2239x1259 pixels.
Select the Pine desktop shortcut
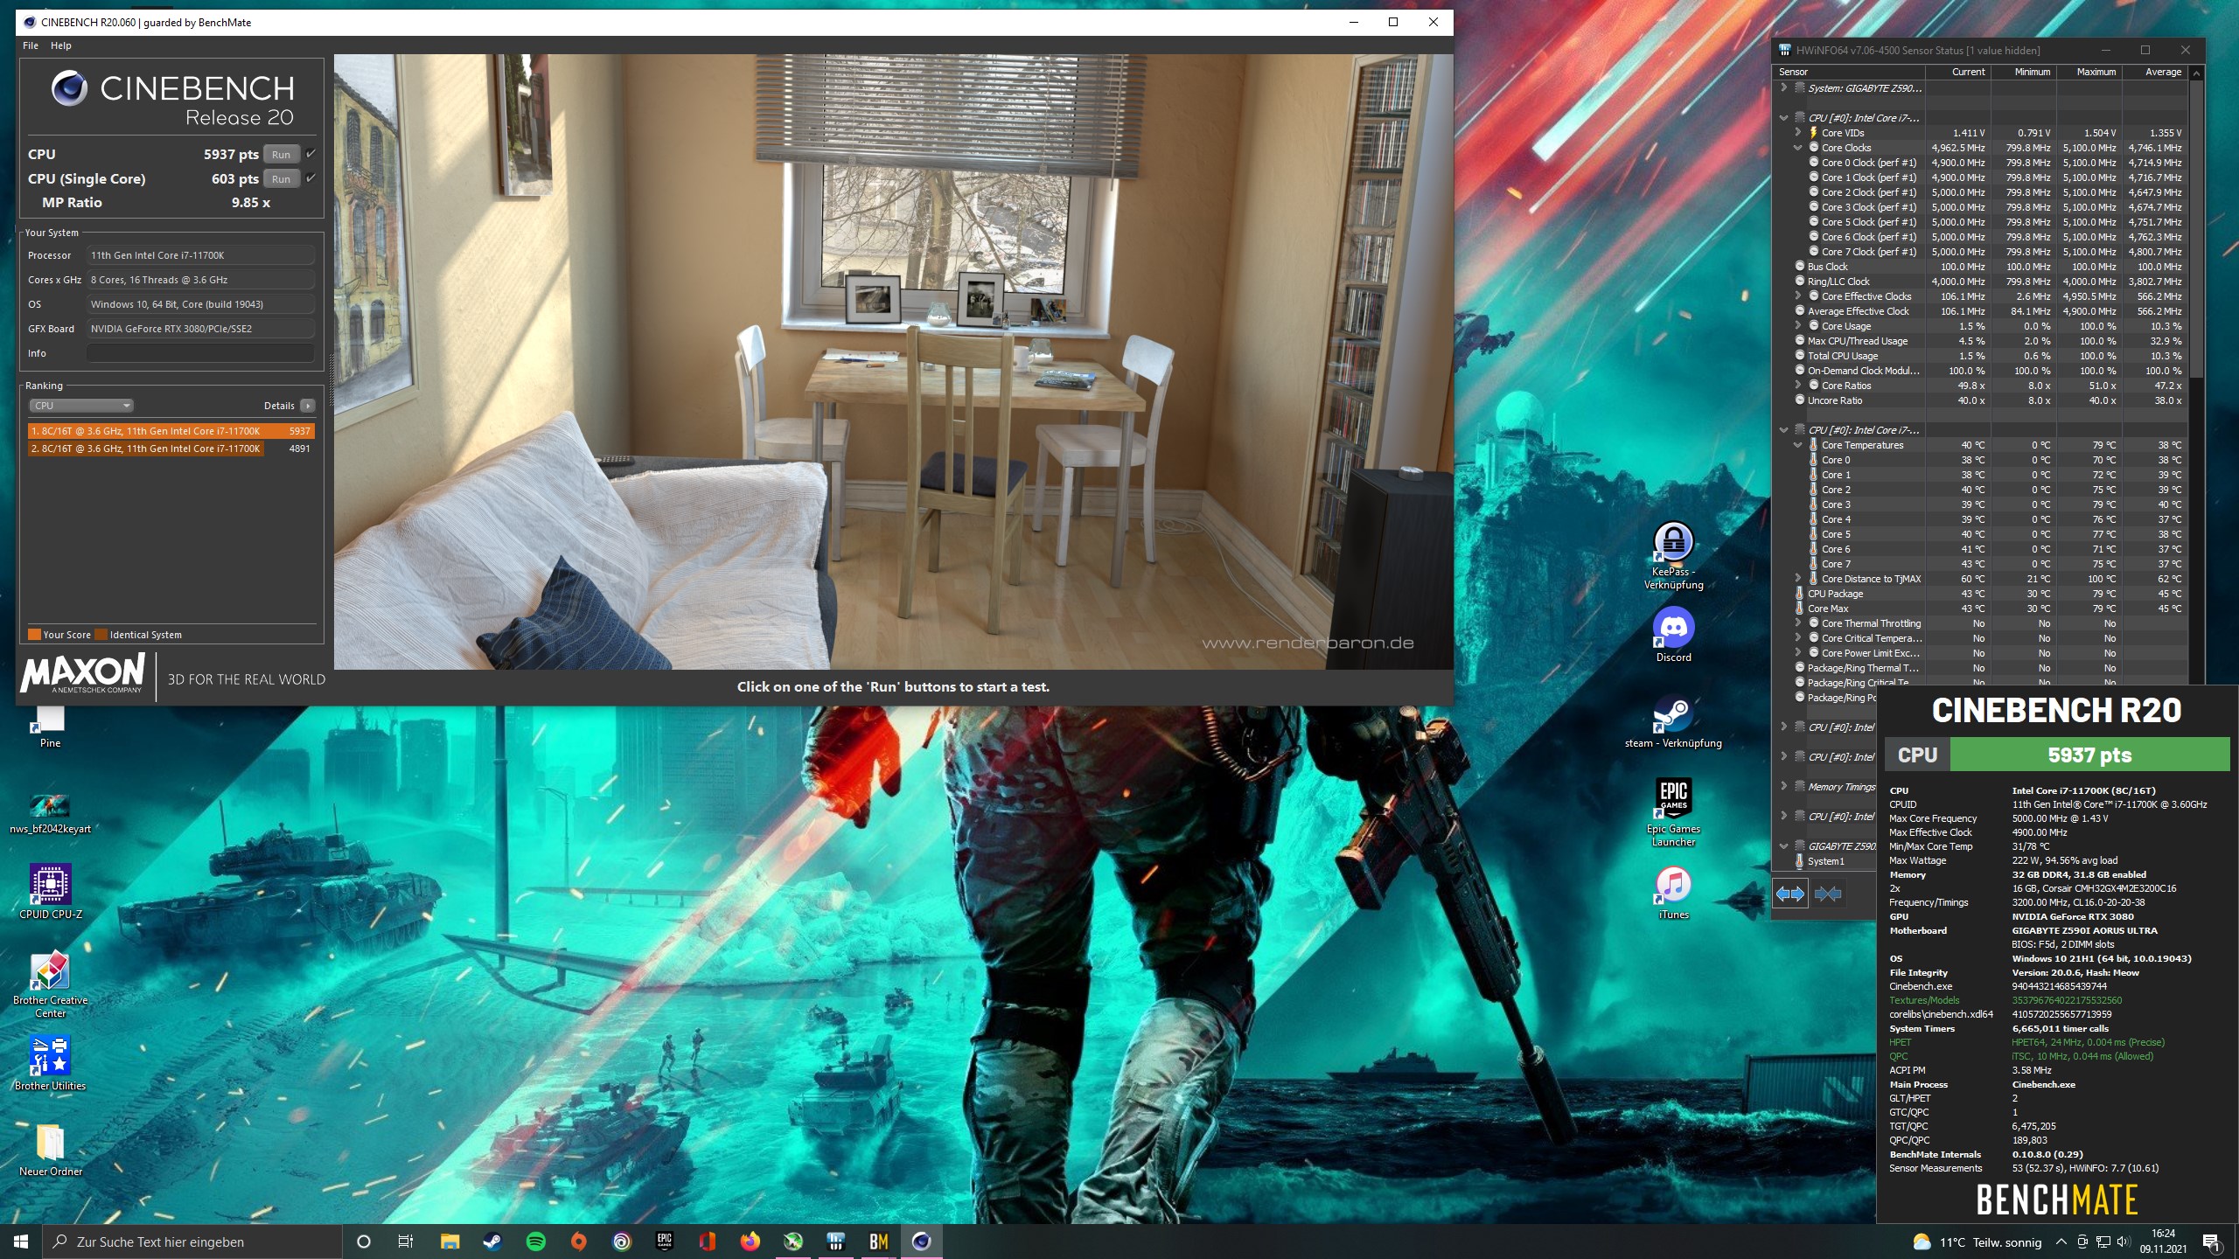[51, 727]
